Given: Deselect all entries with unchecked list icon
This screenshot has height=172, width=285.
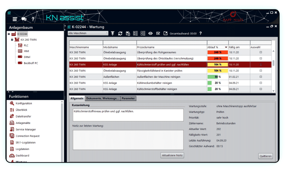Looking at the screenshot, I should pos(143,33).
